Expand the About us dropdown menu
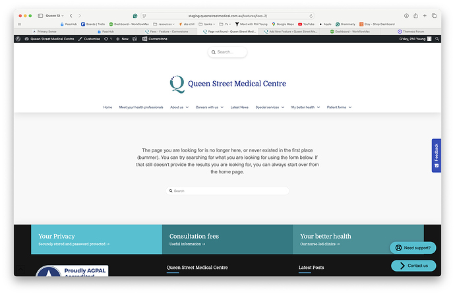This screenshot has height=294, width=455. pos(179,107)
